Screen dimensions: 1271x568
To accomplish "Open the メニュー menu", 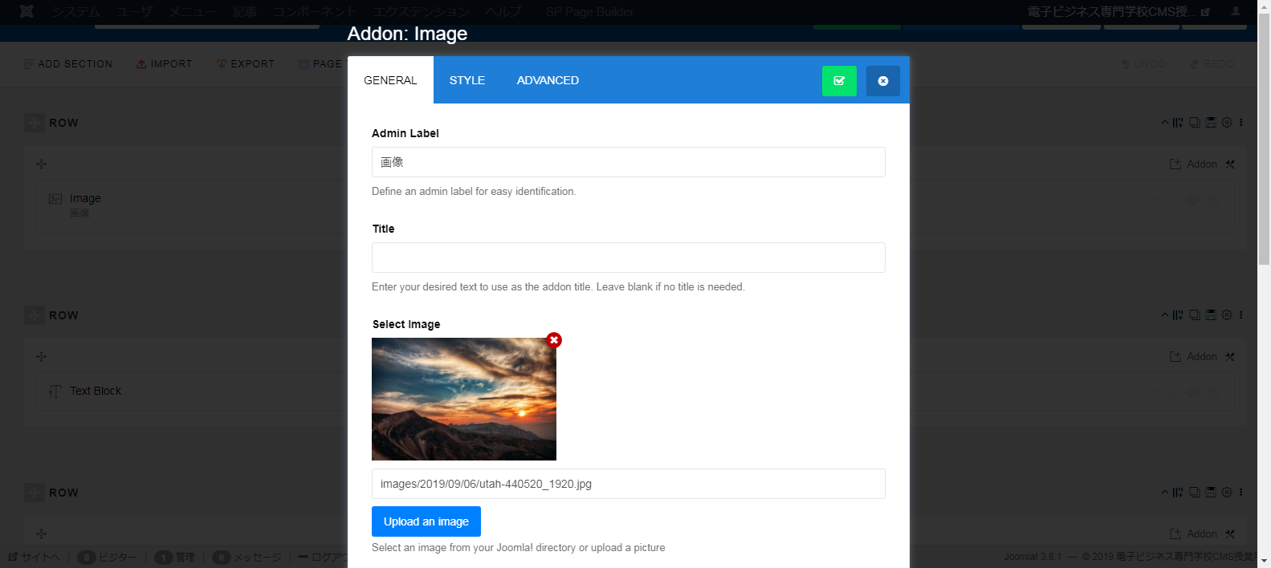I will click(192, 11).
